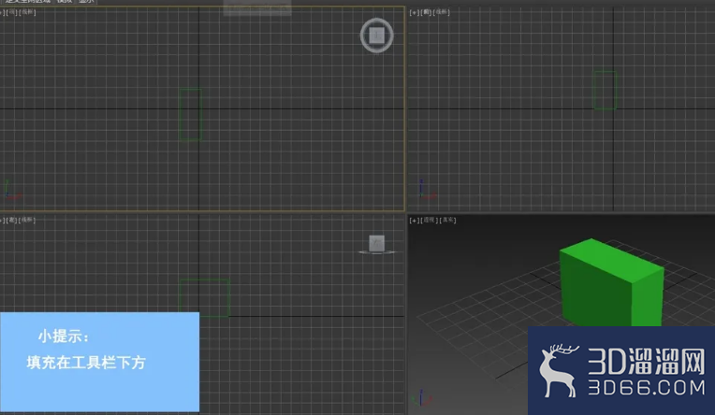Open the [前] view label menu

click(x=427, y=12)
